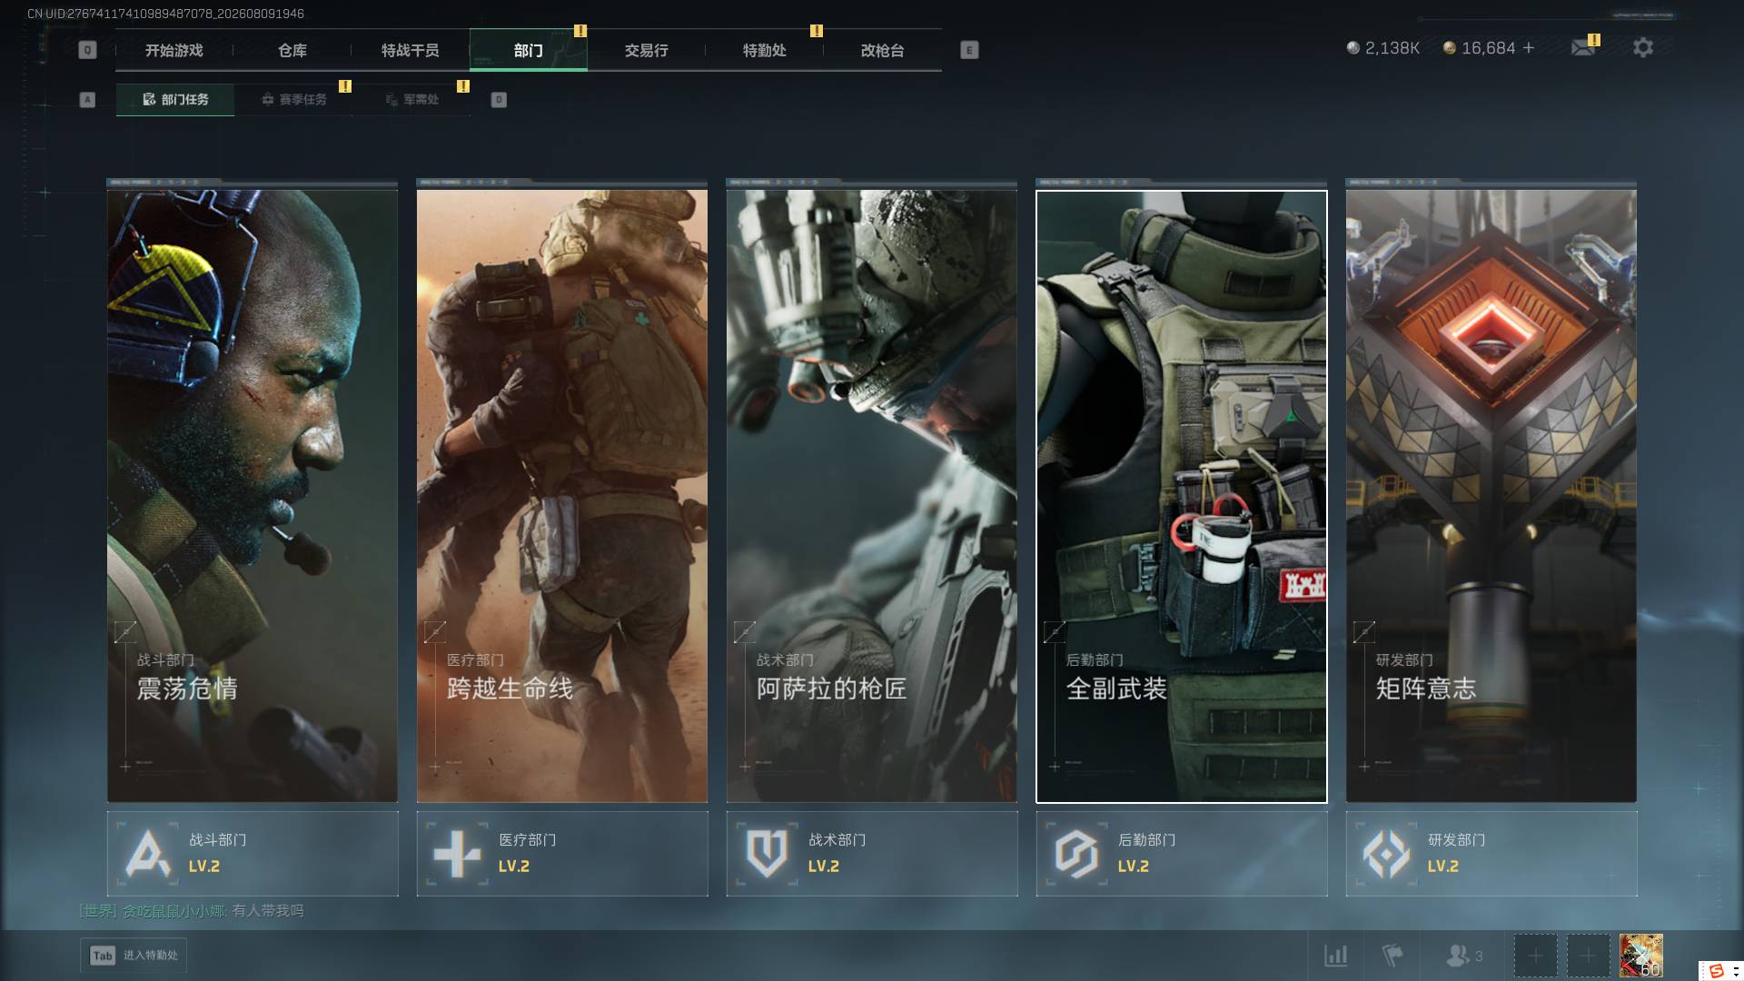The height and width of the screenshot is (981, 1744).
Task: Click the empty teammate slot beside the avatar
Action: coord(1588,956)
